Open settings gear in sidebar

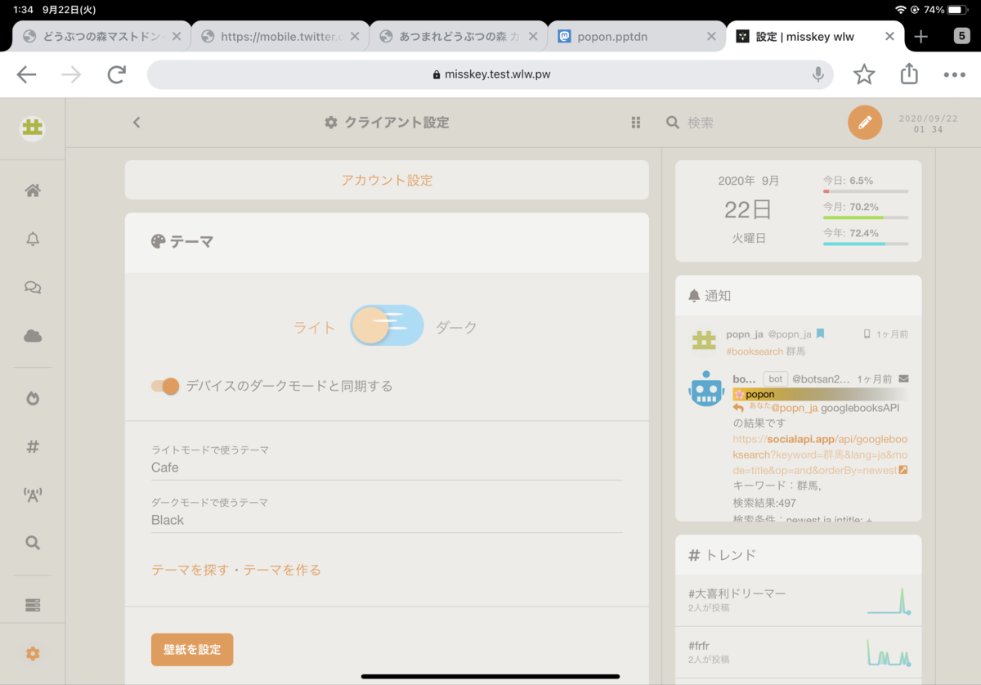coord(33,653)
